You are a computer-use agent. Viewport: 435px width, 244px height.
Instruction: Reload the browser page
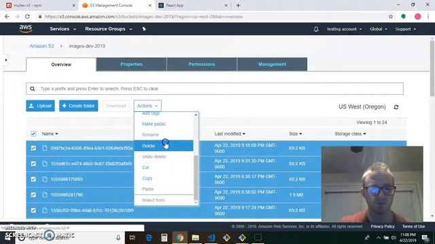[27, 16]
